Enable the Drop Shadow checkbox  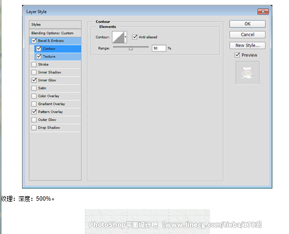34,128
